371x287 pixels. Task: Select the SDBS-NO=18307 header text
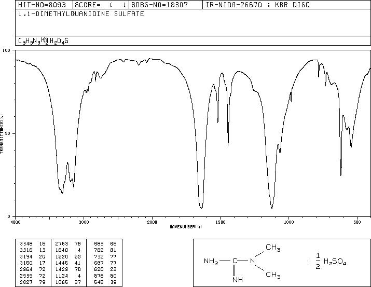pos(160,5)
